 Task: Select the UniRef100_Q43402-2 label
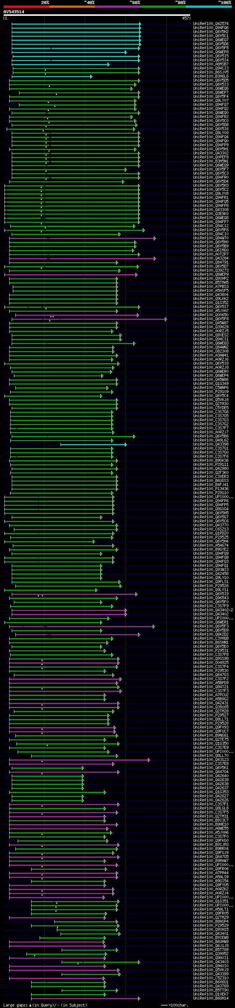point(213,610)
